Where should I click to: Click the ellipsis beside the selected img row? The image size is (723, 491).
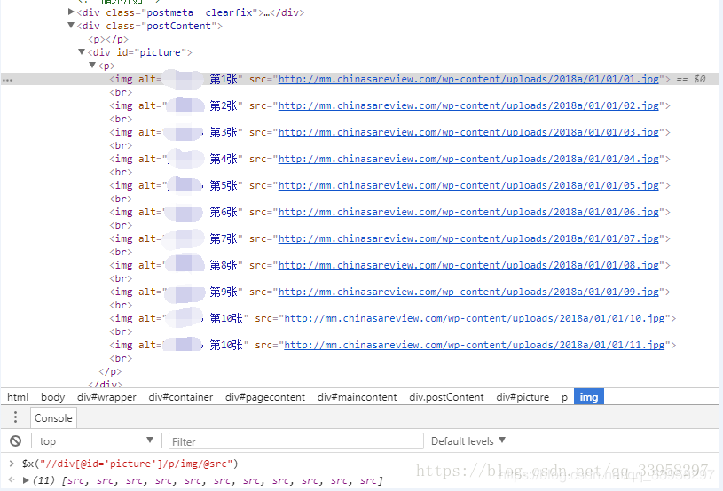(x=7, y=80)
